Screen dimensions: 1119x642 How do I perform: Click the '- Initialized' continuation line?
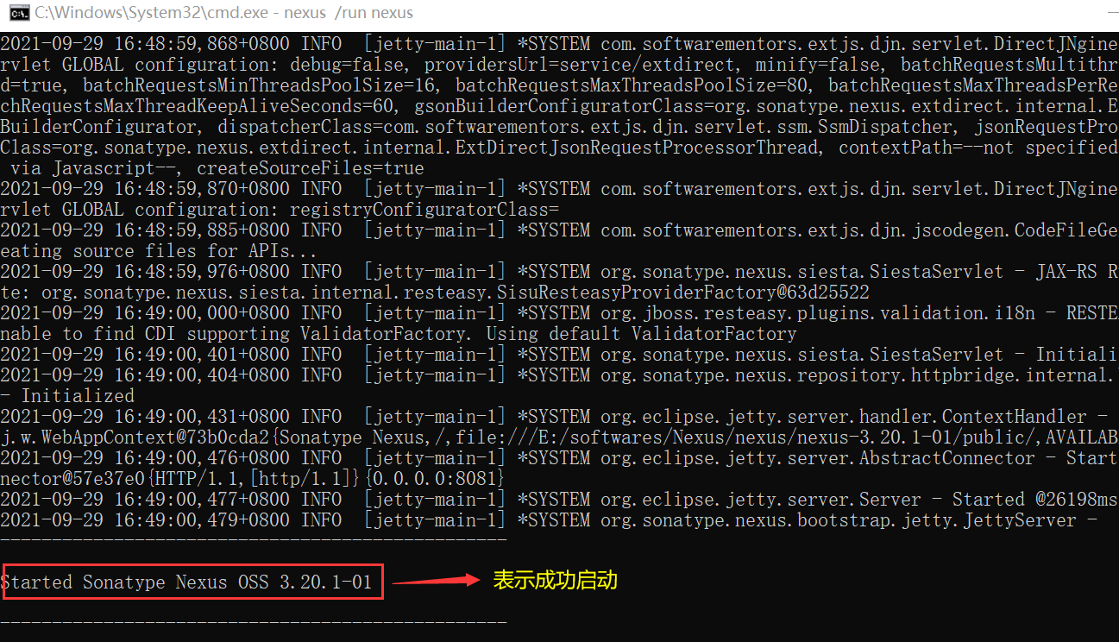(x=67, y=396)
